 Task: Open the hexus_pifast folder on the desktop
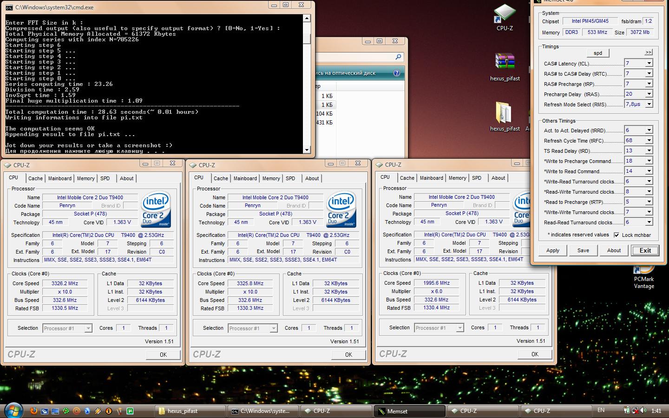(505, 117)
